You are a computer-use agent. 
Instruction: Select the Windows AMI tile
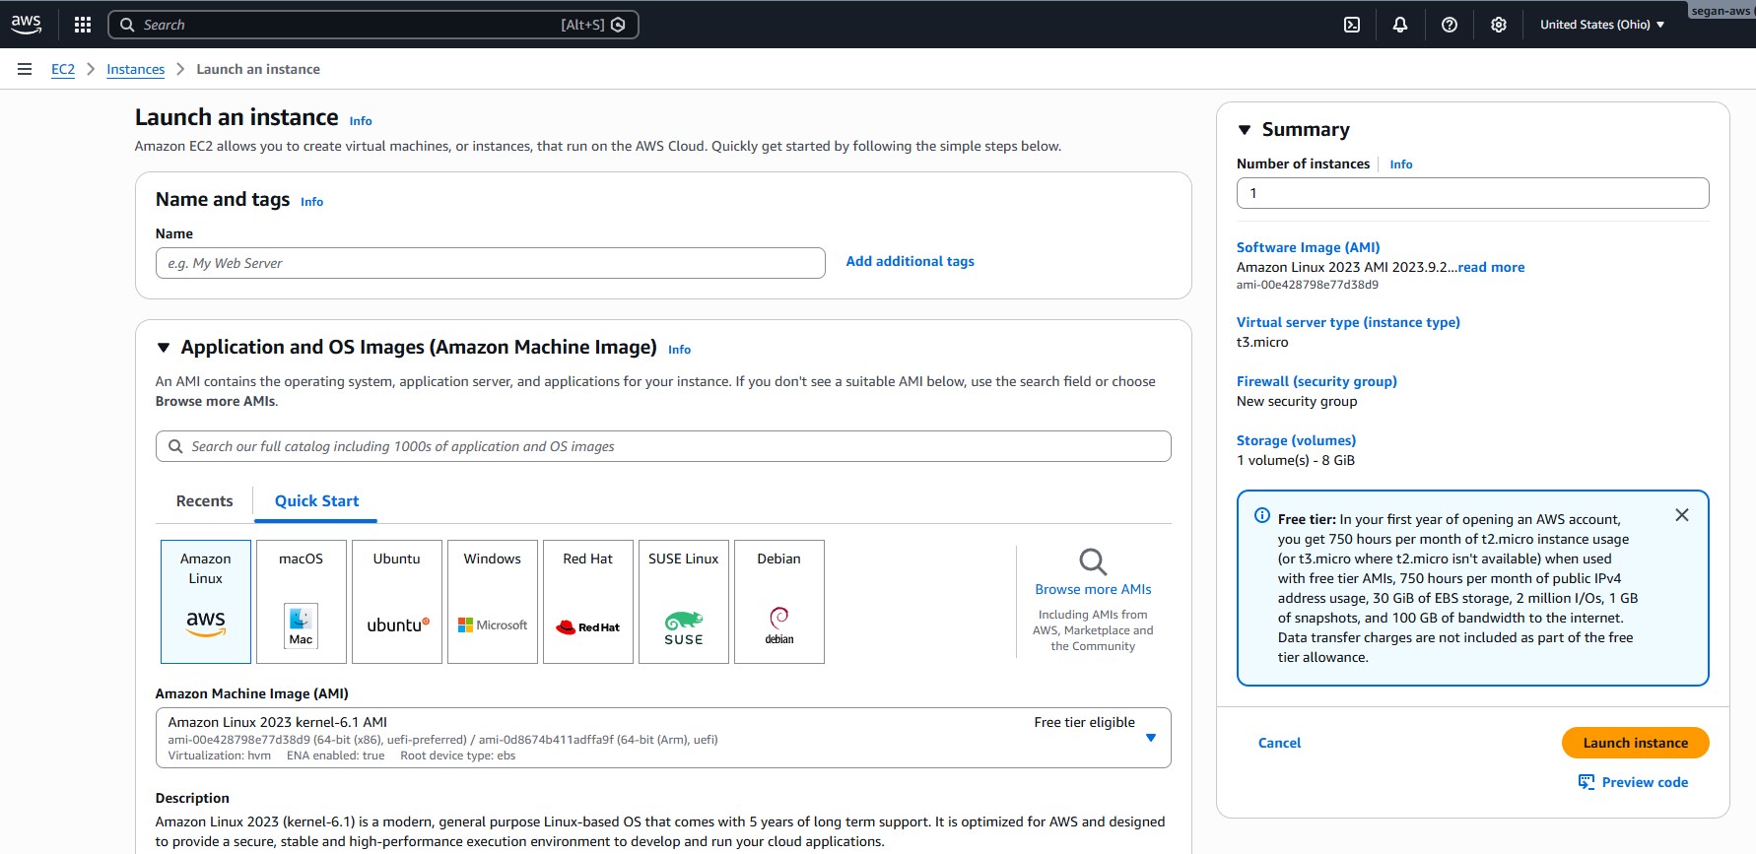coord(493,602)
